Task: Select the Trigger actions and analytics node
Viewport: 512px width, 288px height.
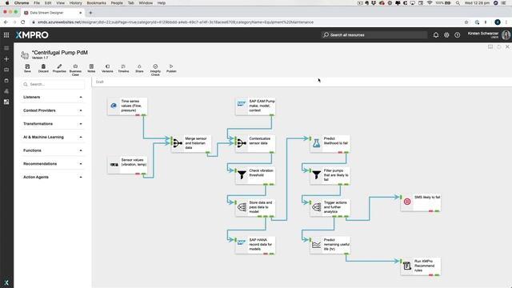Action: pos(330,207)
